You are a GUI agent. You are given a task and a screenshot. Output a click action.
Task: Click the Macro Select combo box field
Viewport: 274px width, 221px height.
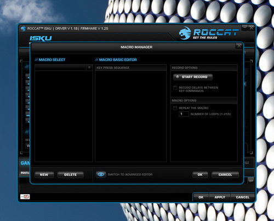[x=64, y=67]
